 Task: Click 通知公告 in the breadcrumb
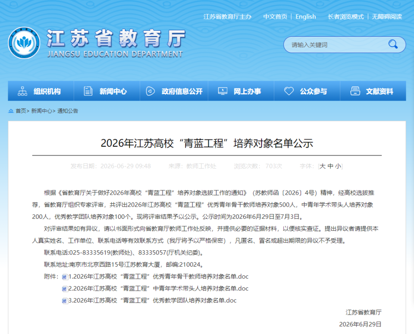point(68,111)
